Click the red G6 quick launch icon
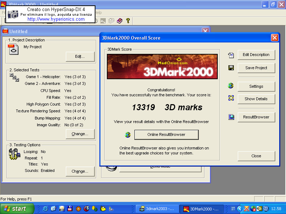The image size is (286, 214). pyautogui.click(x=87, y=209)
